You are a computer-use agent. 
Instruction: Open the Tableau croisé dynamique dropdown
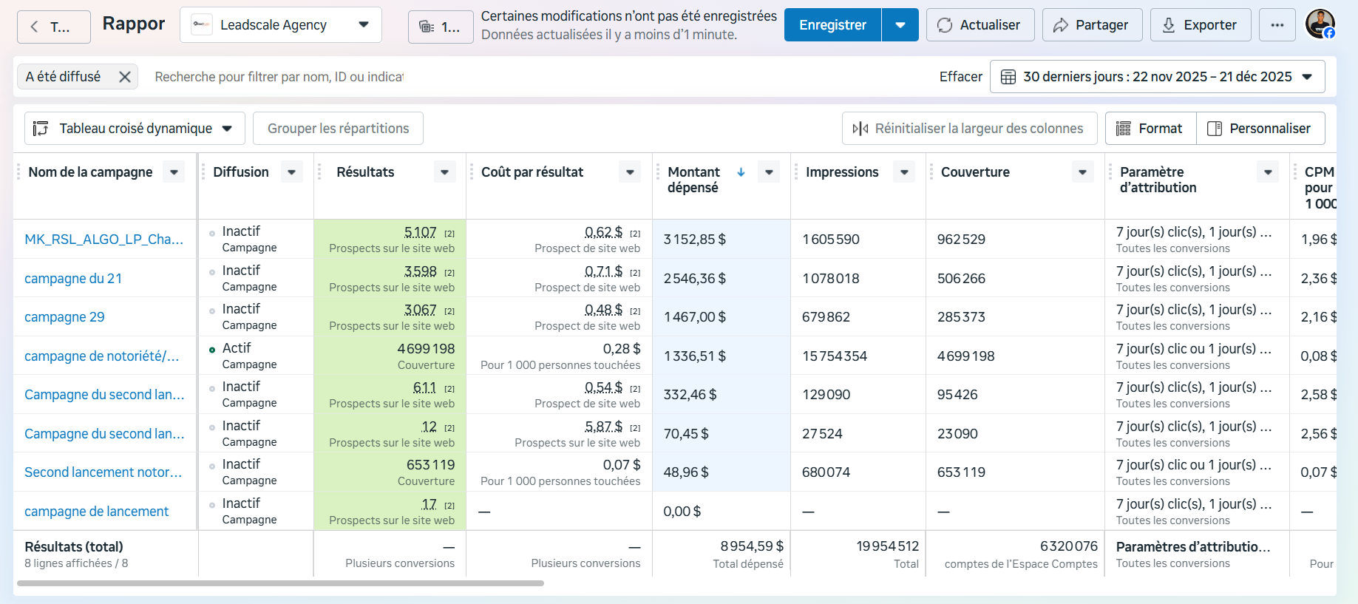click(135, 129)
